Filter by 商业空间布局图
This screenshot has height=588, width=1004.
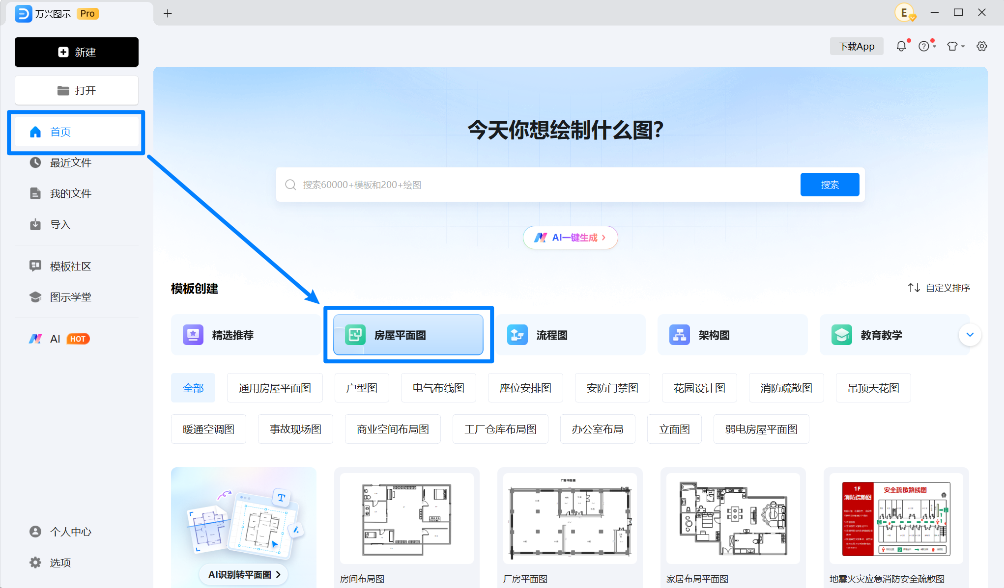tap(393, 429)
